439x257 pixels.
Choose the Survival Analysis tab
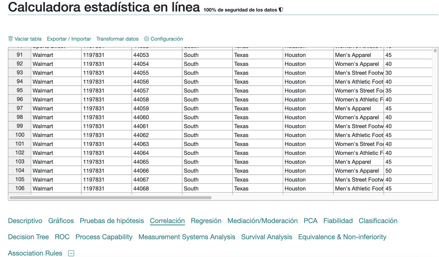coord(267,237)
